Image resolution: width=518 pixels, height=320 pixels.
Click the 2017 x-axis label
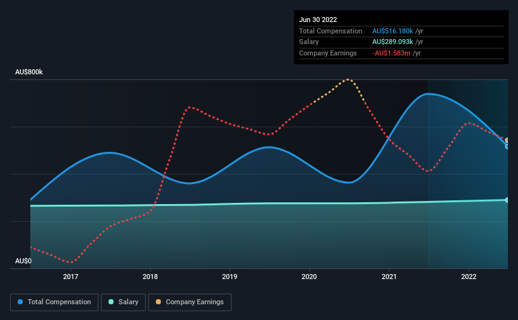(x=71, y=277)
